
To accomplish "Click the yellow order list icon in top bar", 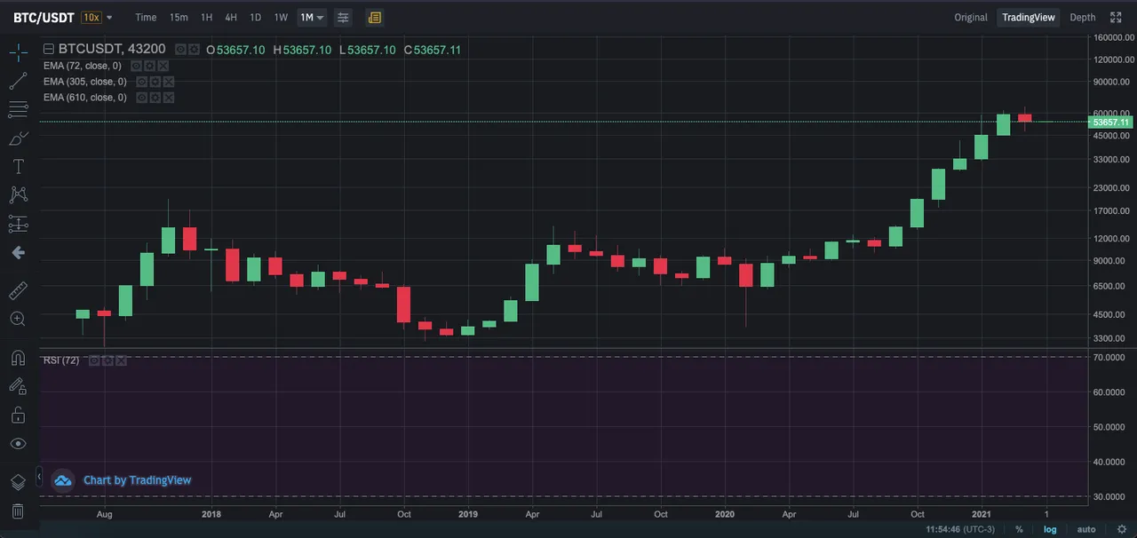I will [x=374, y=18].
